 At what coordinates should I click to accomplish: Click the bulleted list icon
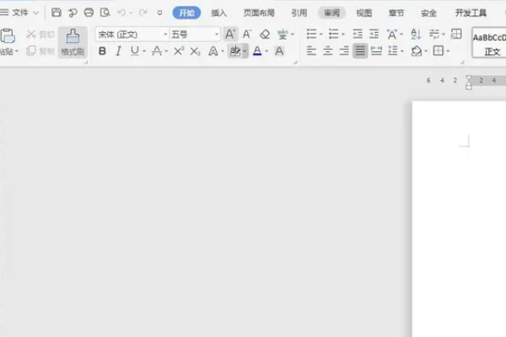pos(311,34)
